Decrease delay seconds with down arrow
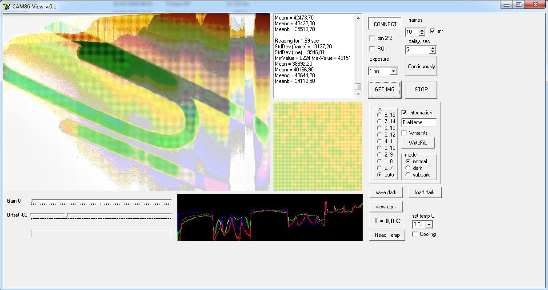This screenshot has height=290, width=548. 432,52
